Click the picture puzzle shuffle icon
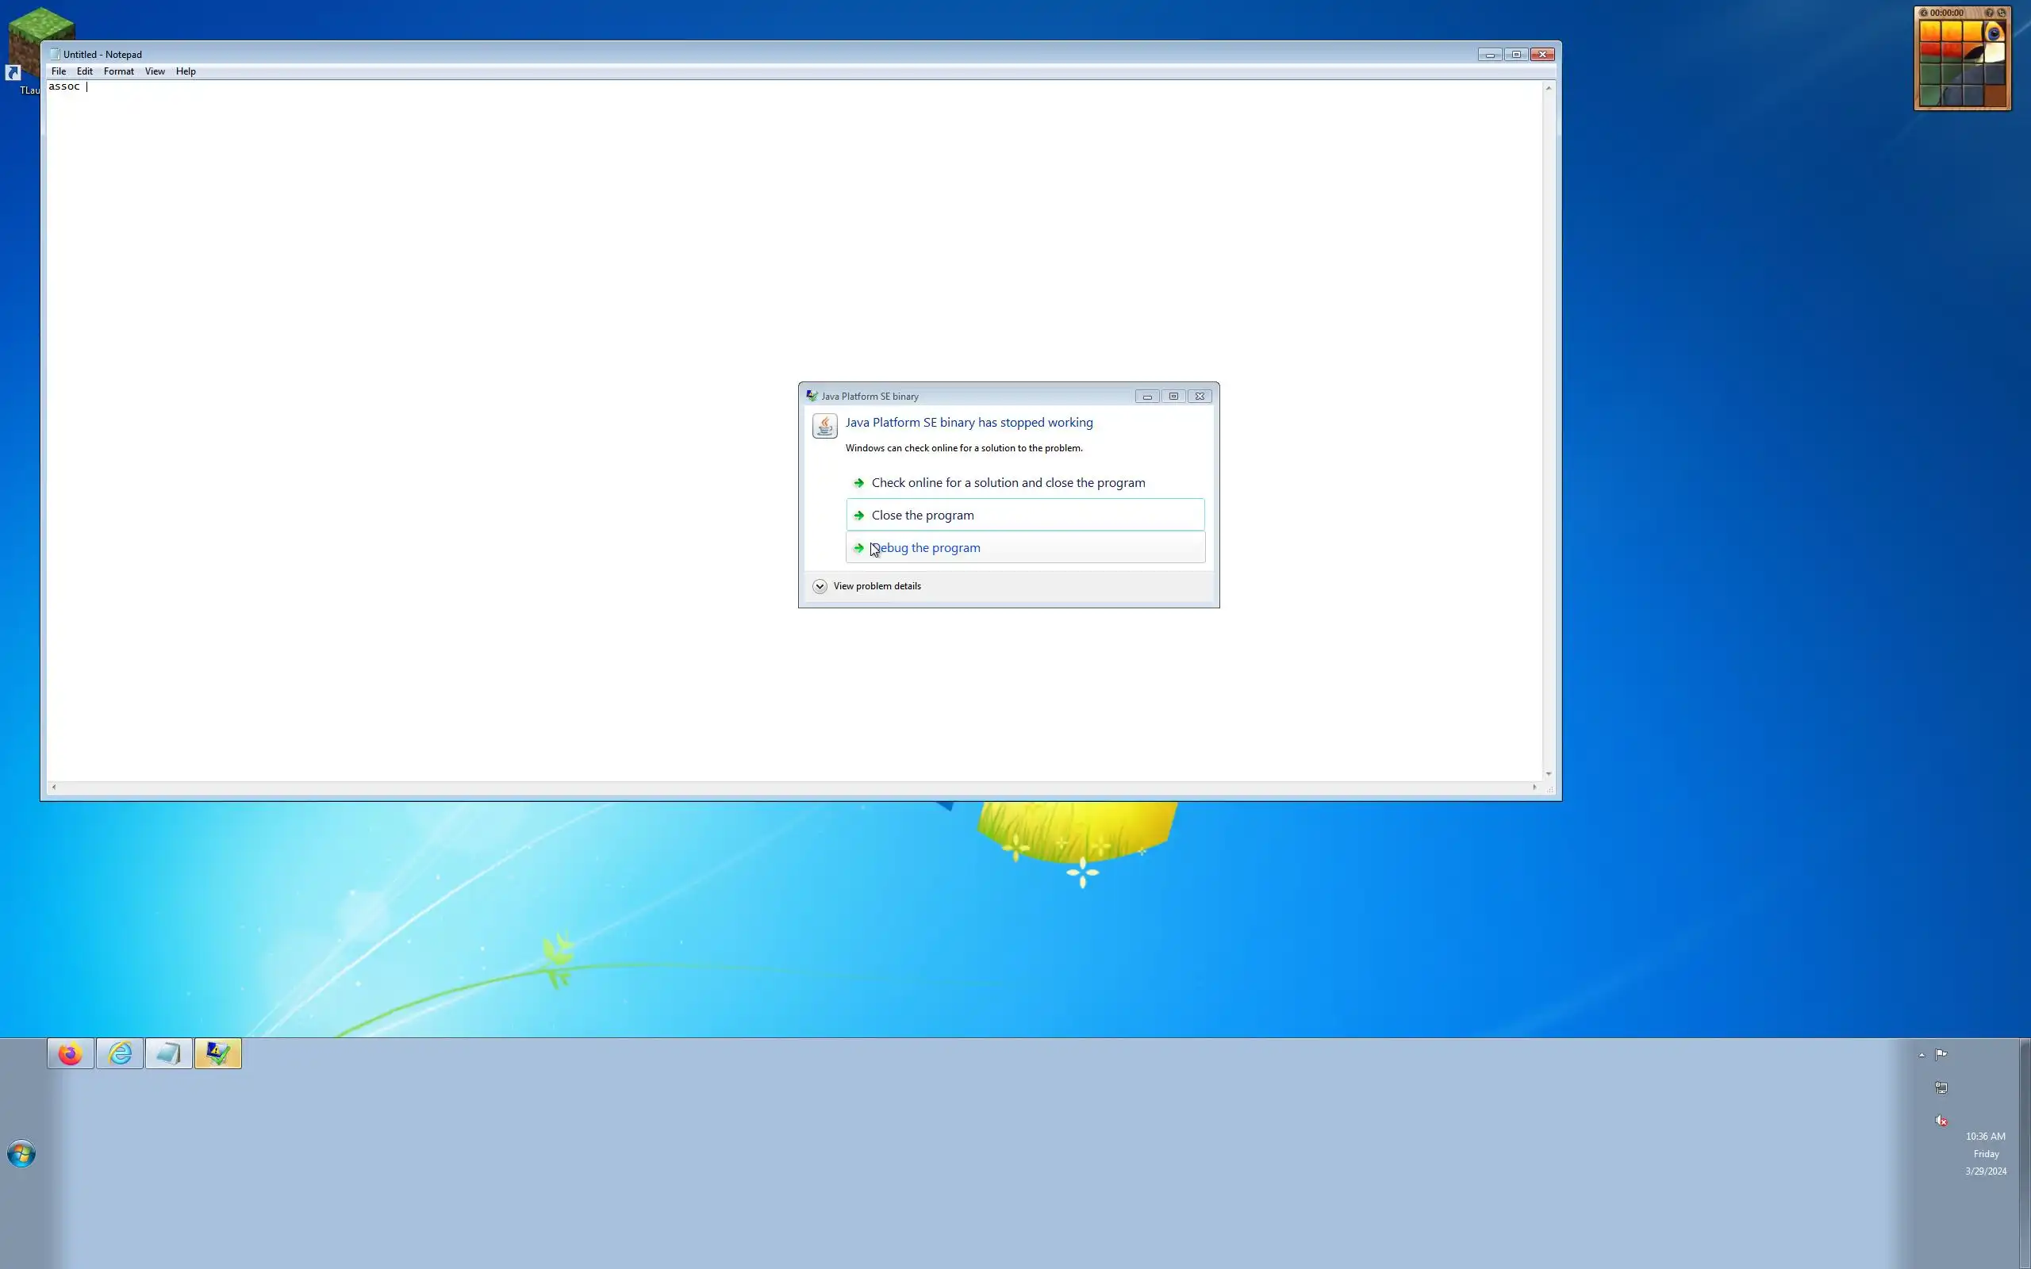This screenshot has height=1269, width=2031. pos(2002,13)
